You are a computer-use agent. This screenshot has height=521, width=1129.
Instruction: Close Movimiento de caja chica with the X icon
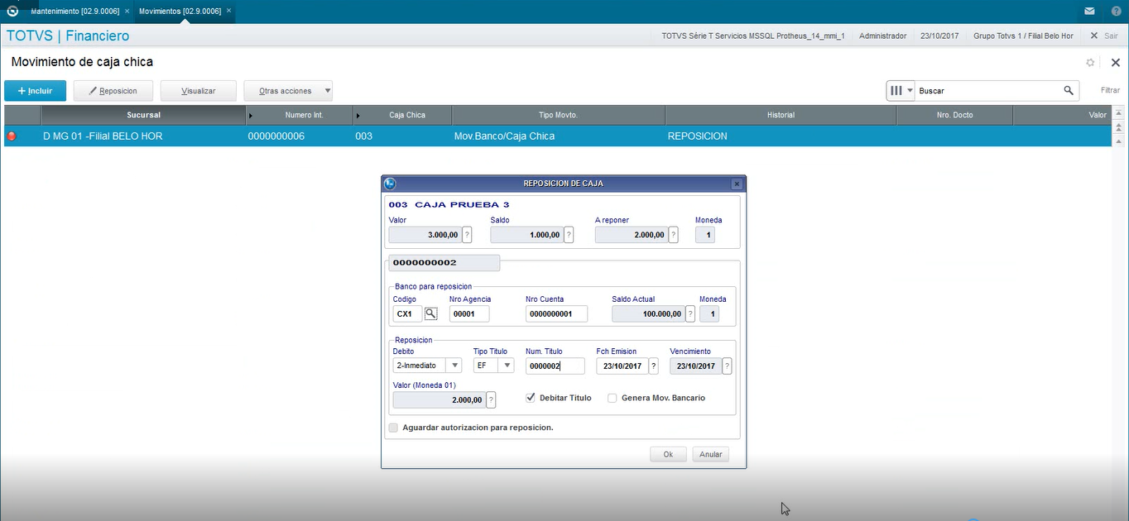click(1115, 62)
